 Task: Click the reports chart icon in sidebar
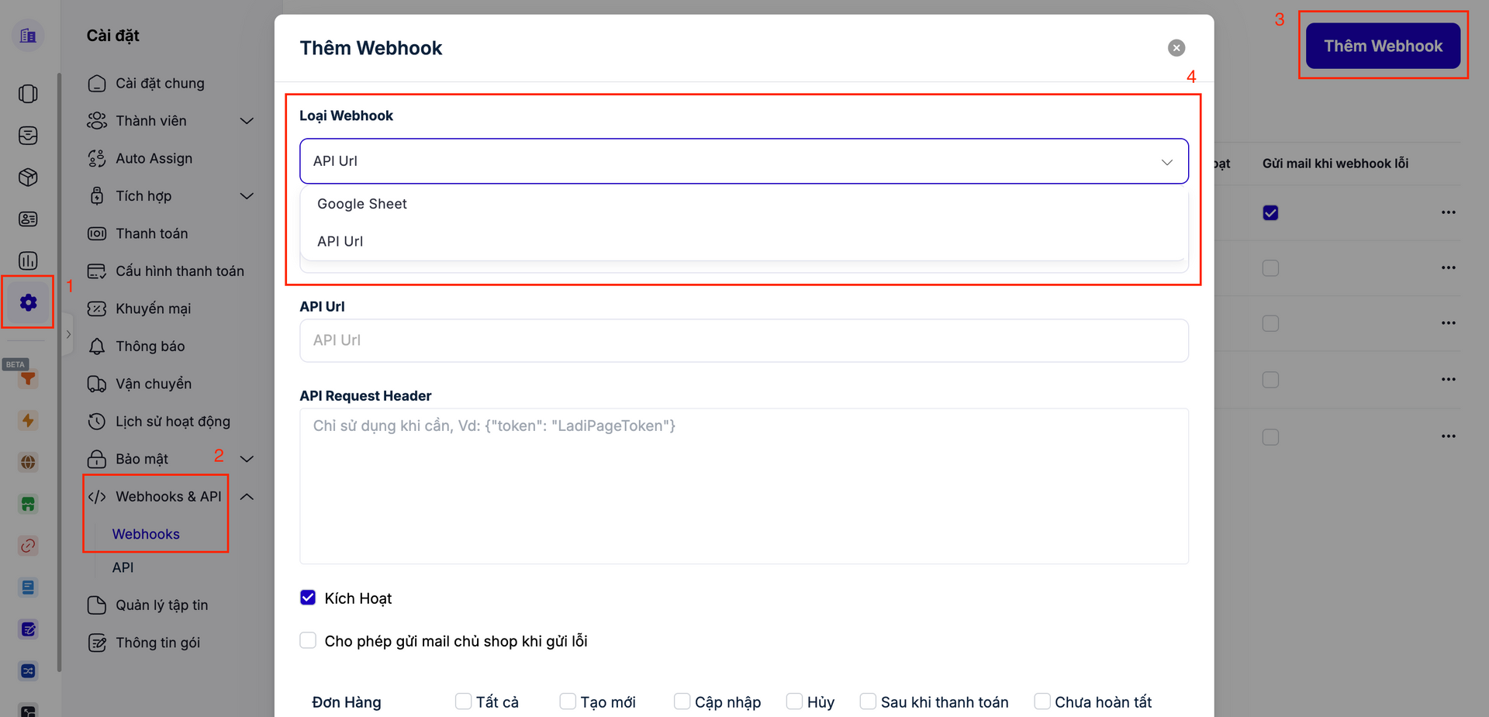click(x=28, y=260)
